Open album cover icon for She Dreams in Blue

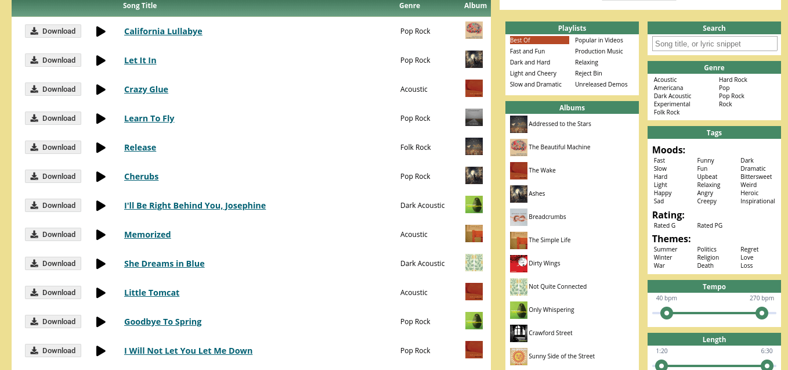pyautogui.click(x=474, y=263)
